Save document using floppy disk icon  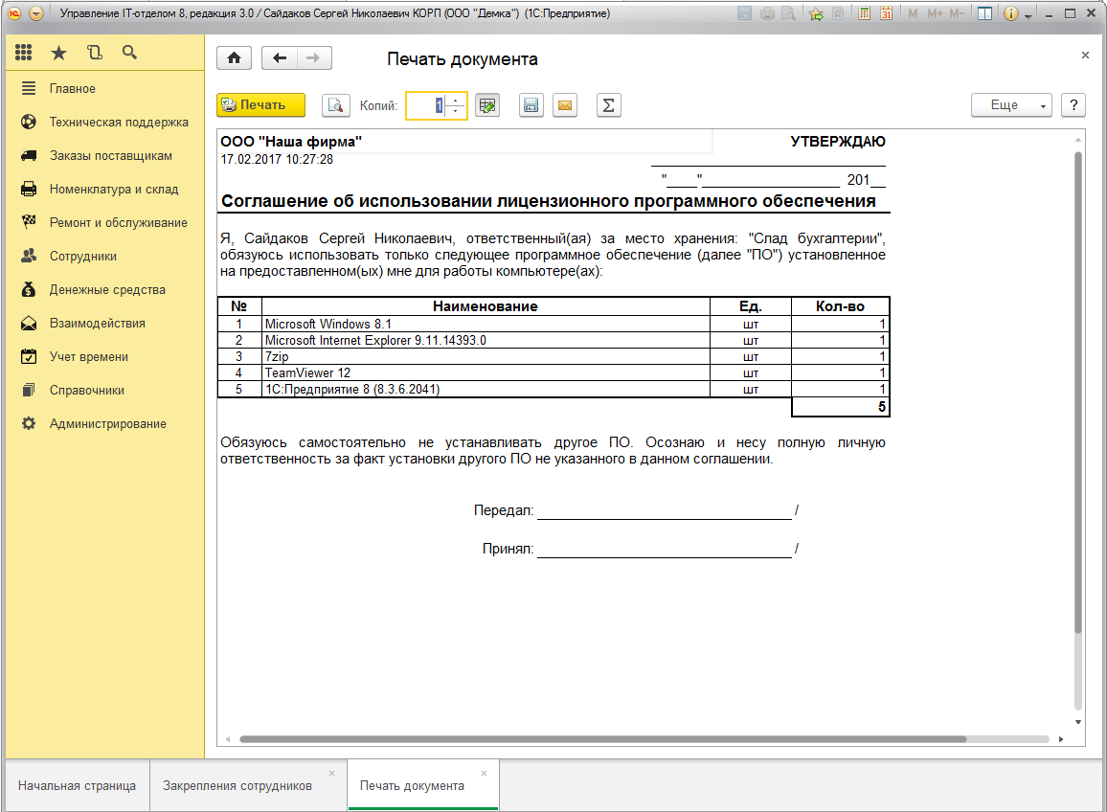pos(531,105)
